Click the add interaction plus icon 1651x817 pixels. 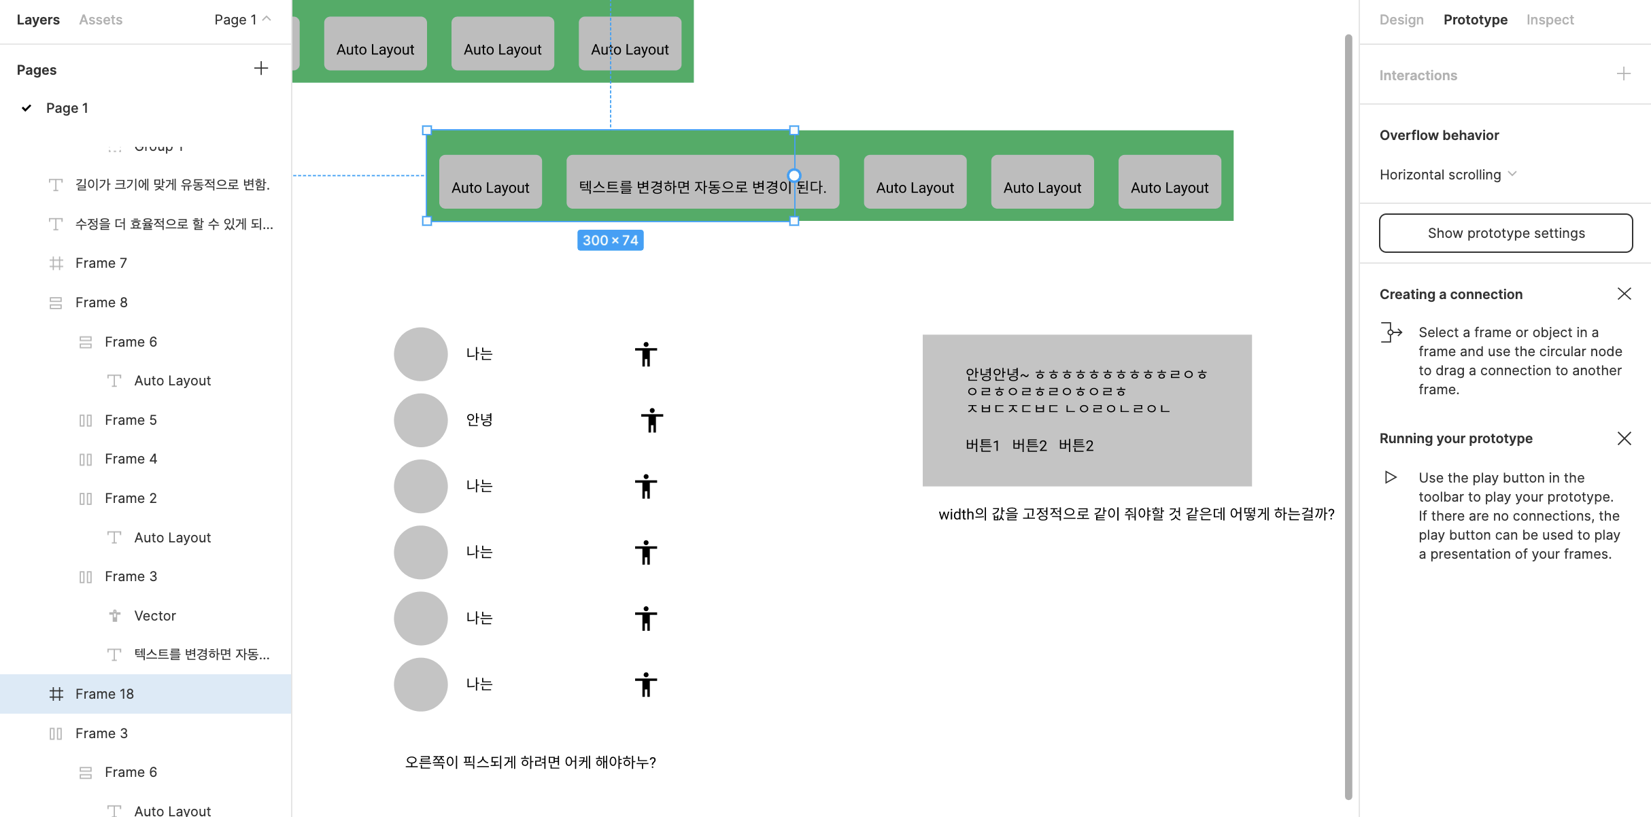pos(1624,74)
